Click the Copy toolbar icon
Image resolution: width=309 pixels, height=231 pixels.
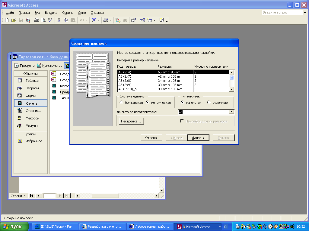(66, 20)
